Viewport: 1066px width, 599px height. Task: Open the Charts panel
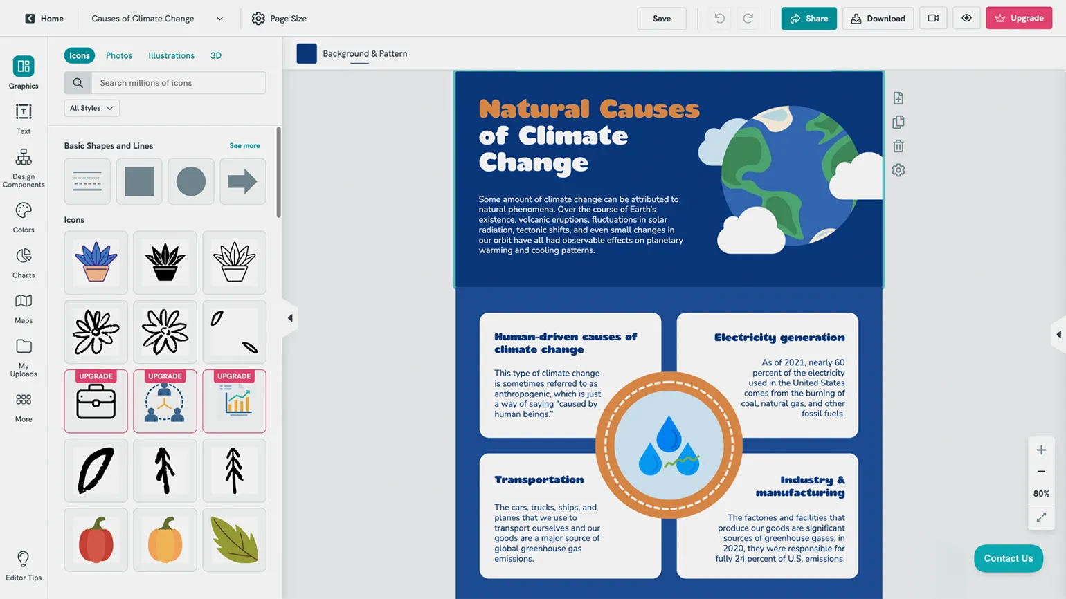24,263
